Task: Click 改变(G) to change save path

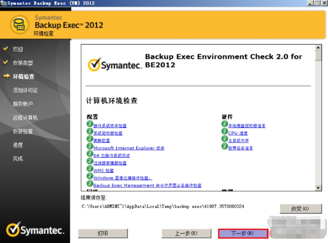Action: (297, 208)
